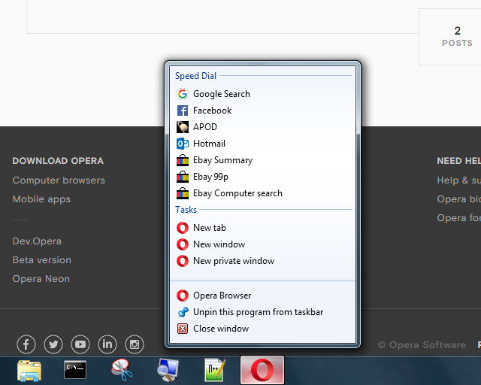This screenshot has height=385, width=481.
Task: Open the monitor magnifier taskbar app
Action: tap(168, 370)
